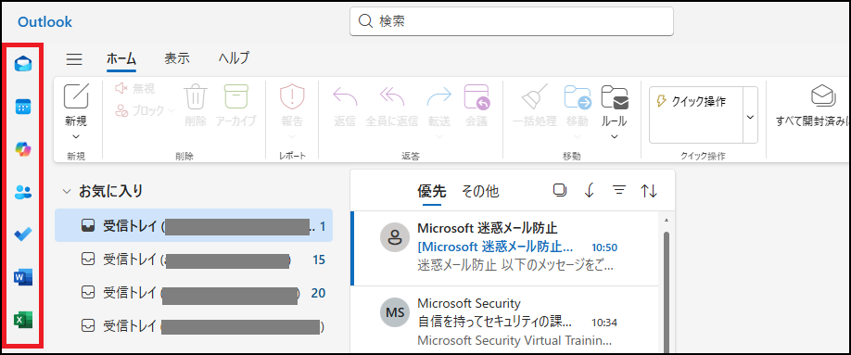Click the 会議 meeting reply icon
This screenshot has height=355, width=851.
pos(476,97)
